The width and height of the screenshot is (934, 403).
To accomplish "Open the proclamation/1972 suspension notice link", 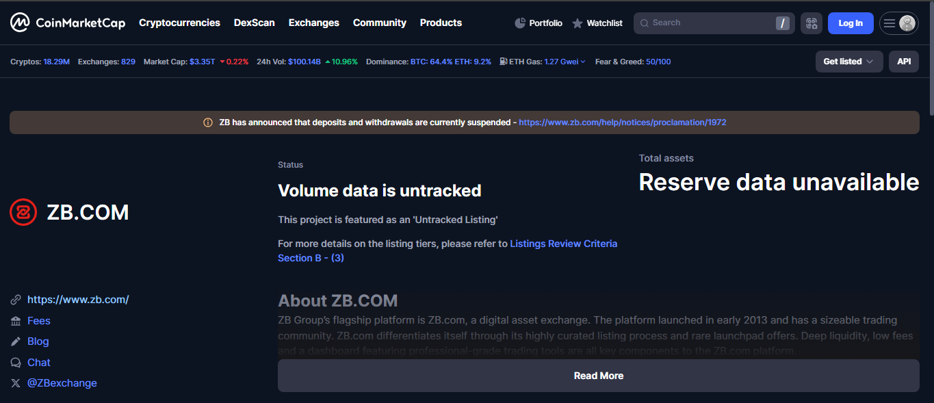I will (621, 122).
